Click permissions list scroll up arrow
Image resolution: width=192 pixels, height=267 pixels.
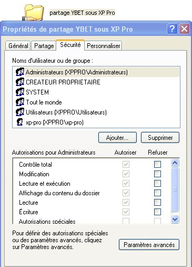point(175,163)
